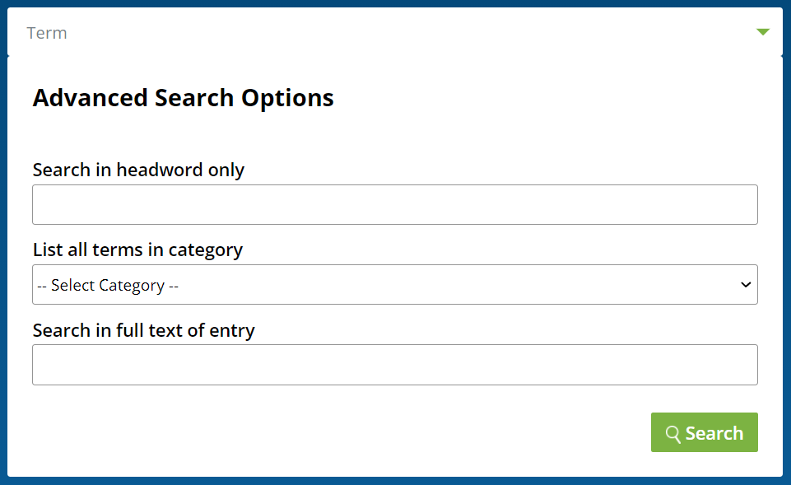
Task: Collapse advanced options using the green triangle
Action: click(763, 32)
